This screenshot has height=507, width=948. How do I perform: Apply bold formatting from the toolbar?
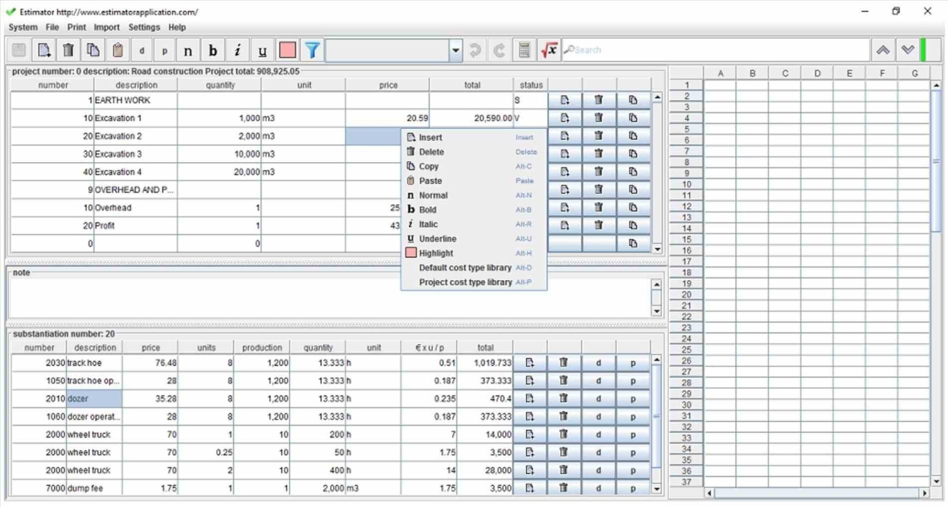[x=212, y=50]
